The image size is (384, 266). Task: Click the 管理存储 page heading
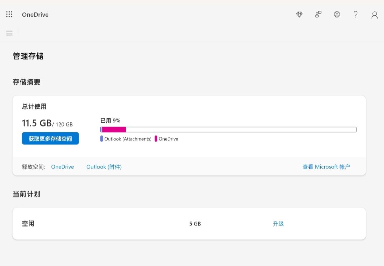click(x=28, y=56)
